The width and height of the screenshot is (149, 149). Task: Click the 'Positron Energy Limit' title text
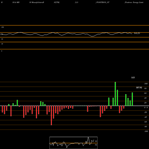click(134, 2)
